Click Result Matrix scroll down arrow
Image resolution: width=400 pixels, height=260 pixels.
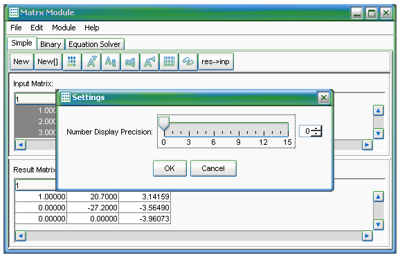click(379, 225)
